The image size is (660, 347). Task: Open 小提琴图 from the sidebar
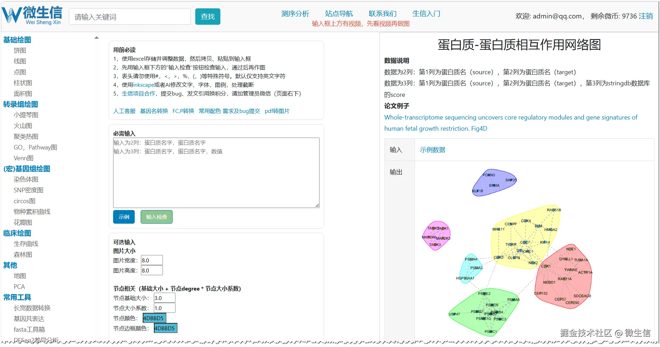coord(26,115)
